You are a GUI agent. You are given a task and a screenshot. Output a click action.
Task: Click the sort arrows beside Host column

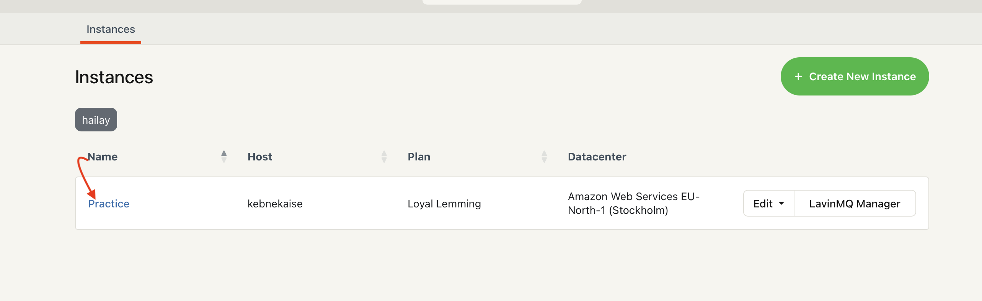[x=384, y=157]
